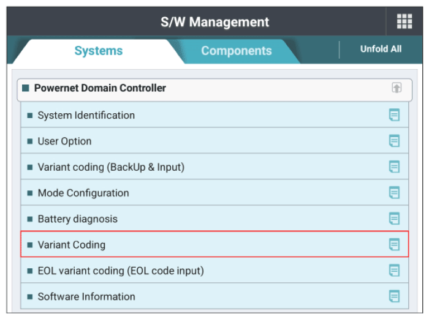Open the note icon for Battery diagnosis

(394, 219)
